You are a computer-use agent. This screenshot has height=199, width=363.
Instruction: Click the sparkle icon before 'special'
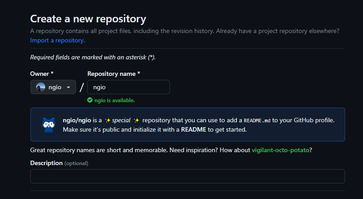[107, 120]
